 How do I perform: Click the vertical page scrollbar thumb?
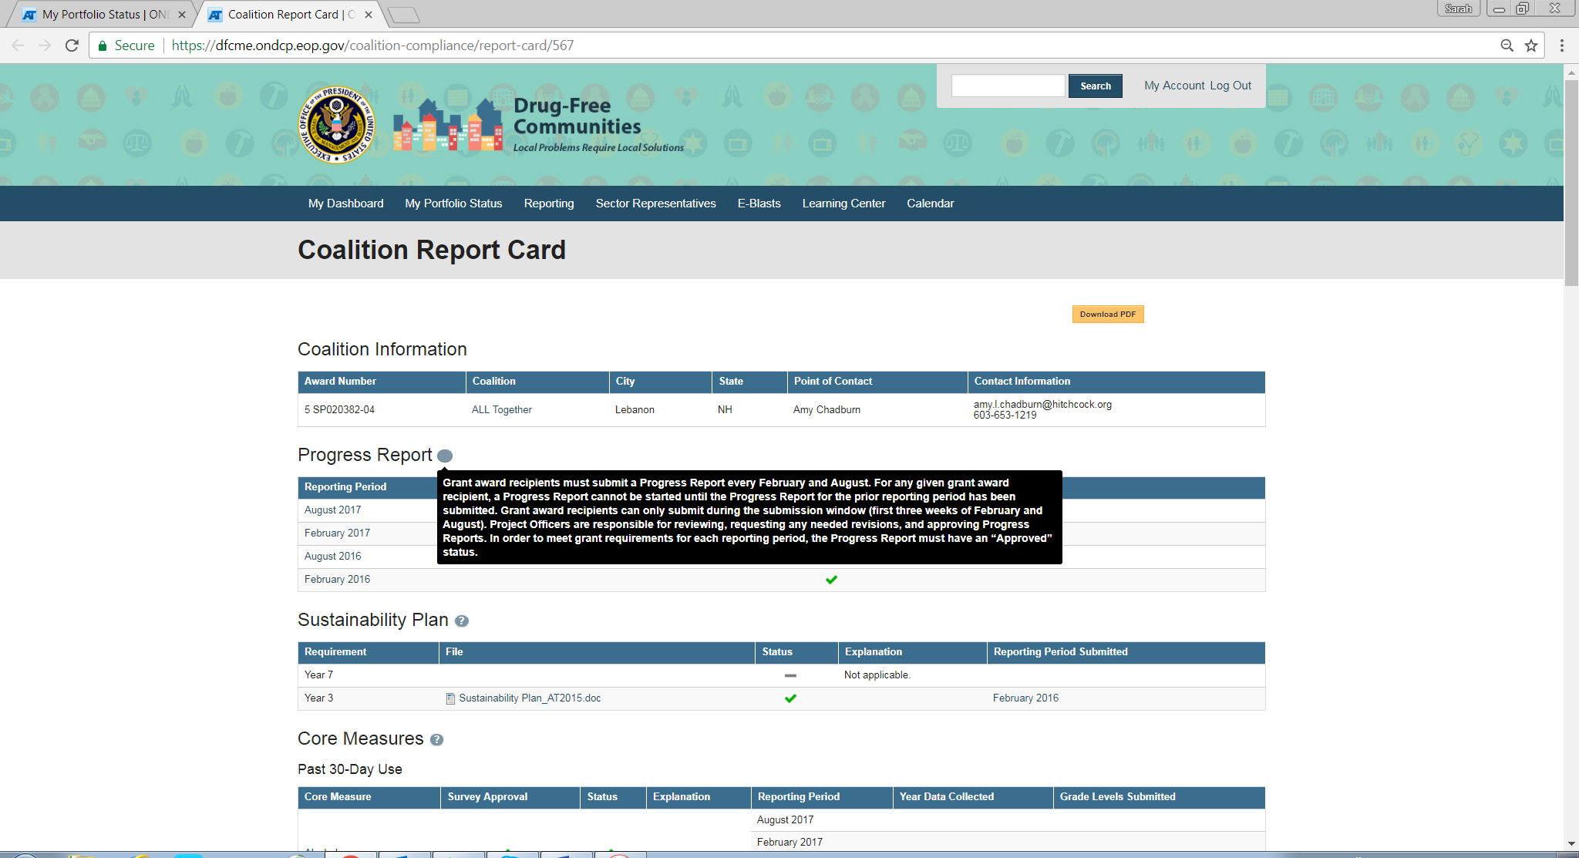pos(1571,181)
